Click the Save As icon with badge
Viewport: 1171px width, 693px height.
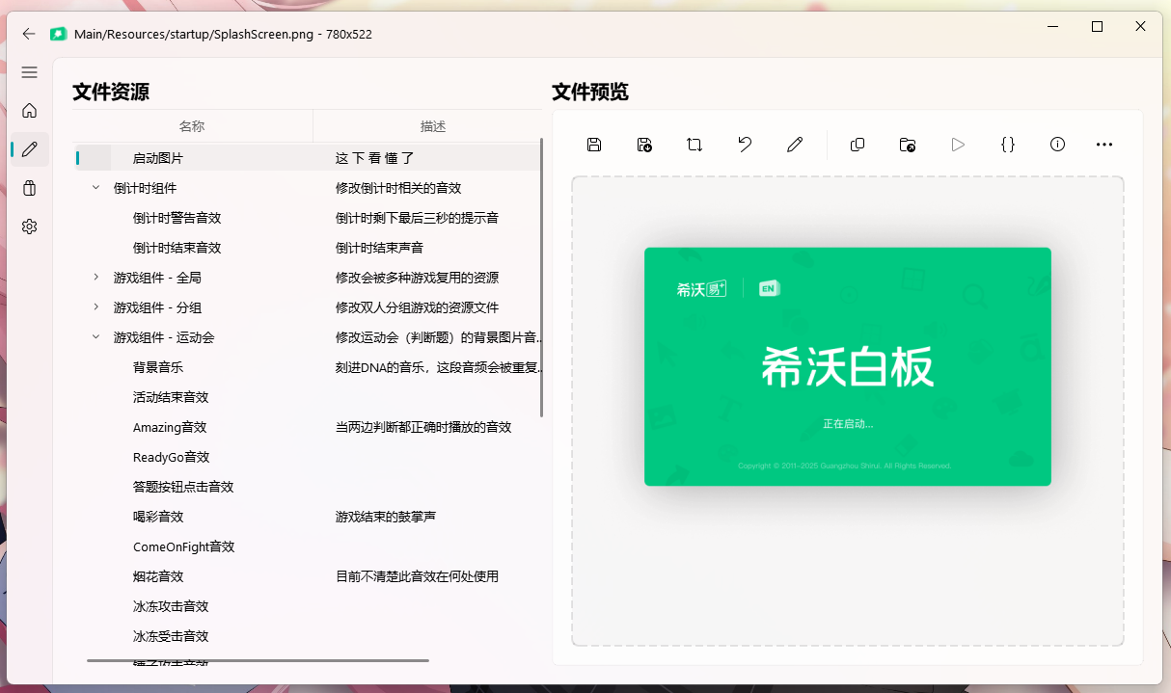[644, 145]
